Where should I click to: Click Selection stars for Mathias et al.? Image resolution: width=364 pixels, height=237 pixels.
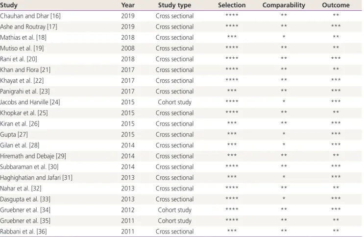[x=232, y=36]
